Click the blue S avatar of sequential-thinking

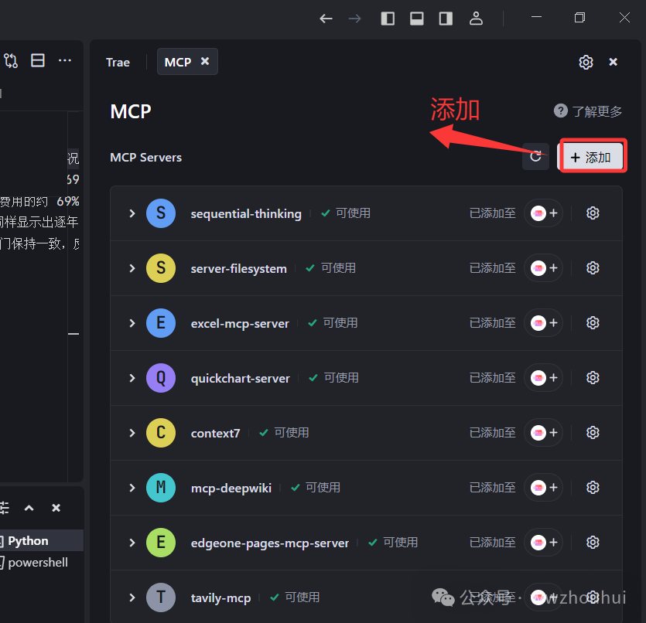click(161, 213)
